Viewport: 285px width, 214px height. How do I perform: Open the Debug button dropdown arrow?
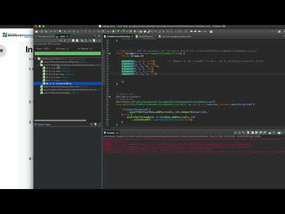pos(111,32)
